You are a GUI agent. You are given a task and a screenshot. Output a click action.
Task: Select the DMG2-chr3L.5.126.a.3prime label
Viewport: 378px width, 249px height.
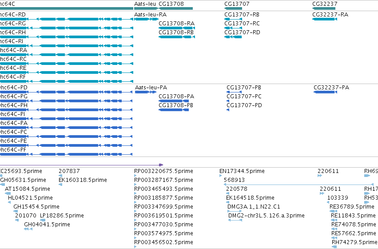coord(267,216)
